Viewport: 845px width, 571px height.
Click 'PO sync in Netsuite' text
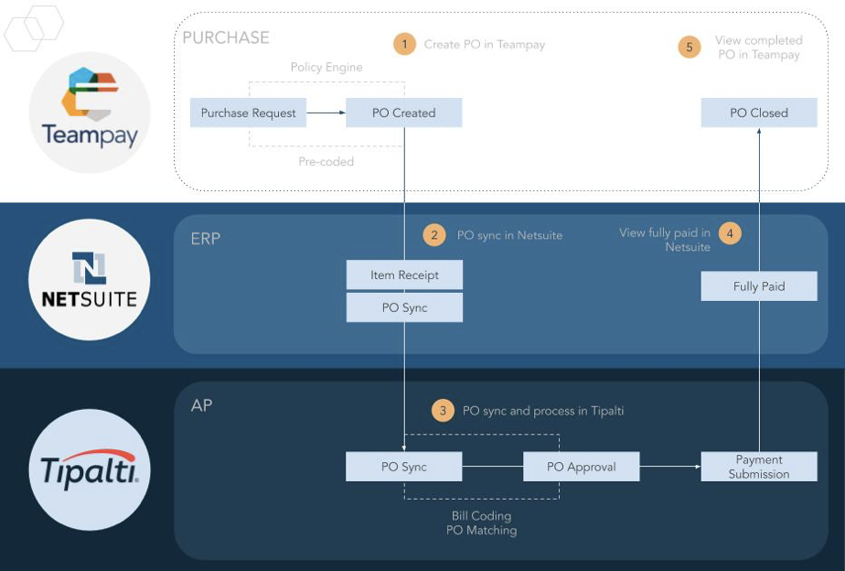[509, 235]
